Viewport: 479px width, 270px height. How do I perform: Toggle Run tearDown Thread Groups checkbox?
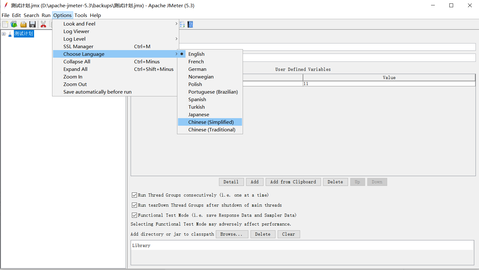134,205
